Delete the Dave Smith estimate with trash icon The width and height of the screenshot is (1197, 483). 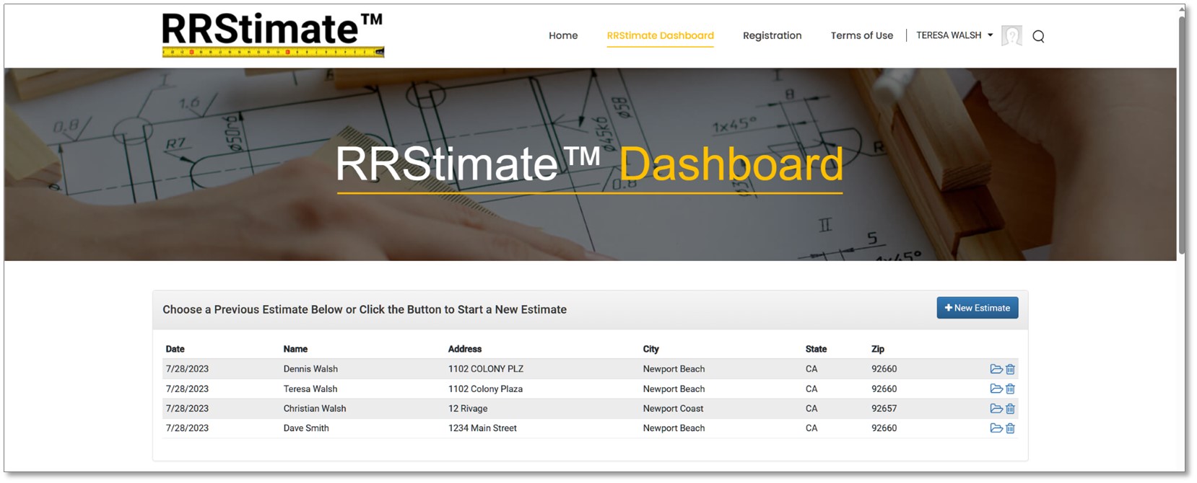click(1010, 428)
